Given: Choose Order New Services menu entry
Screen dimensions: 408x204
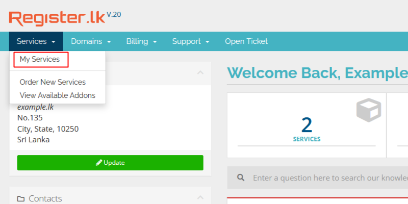Looking at the screenshot, I should [x=53, y=82].
